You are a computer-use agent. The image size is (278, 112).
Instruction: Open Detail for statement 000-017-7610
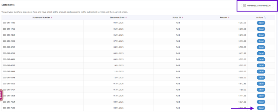[x=261, y=108]
